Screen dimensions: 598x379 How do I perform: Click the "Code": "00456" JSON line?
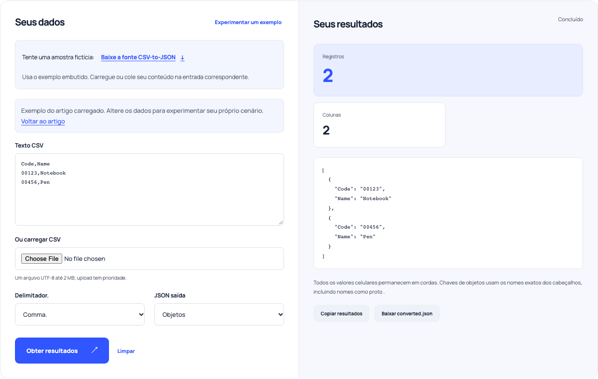point(360,227)
